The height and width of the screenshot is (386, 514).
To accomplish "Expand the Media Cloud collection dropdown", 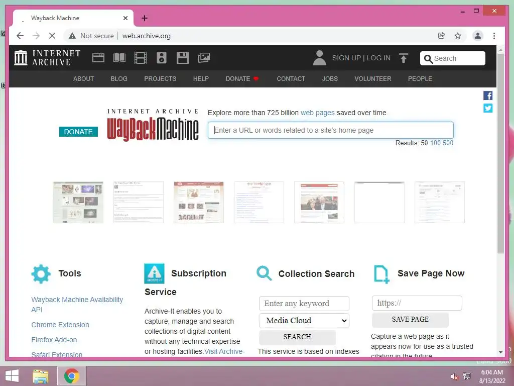I will click(304, 321).
